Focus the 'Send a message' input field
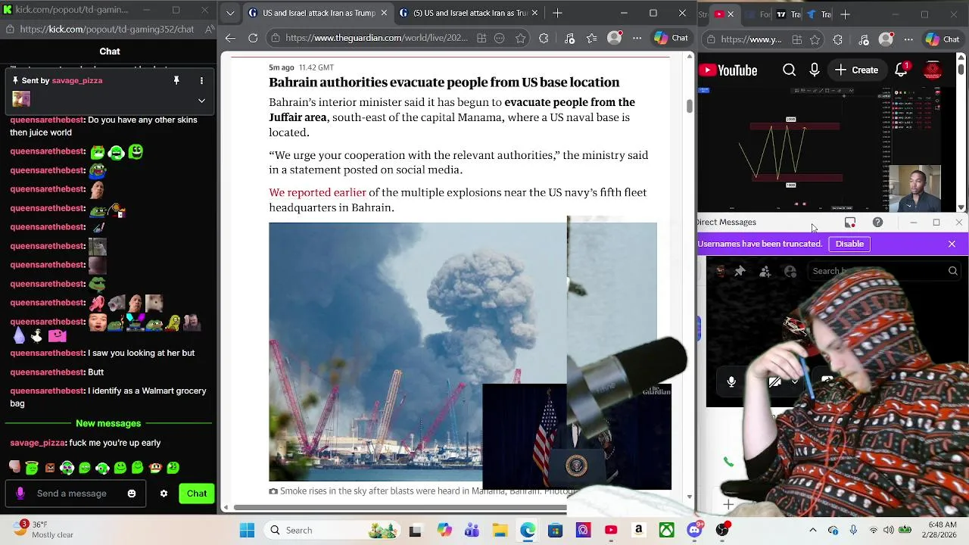 pos(76,494)
